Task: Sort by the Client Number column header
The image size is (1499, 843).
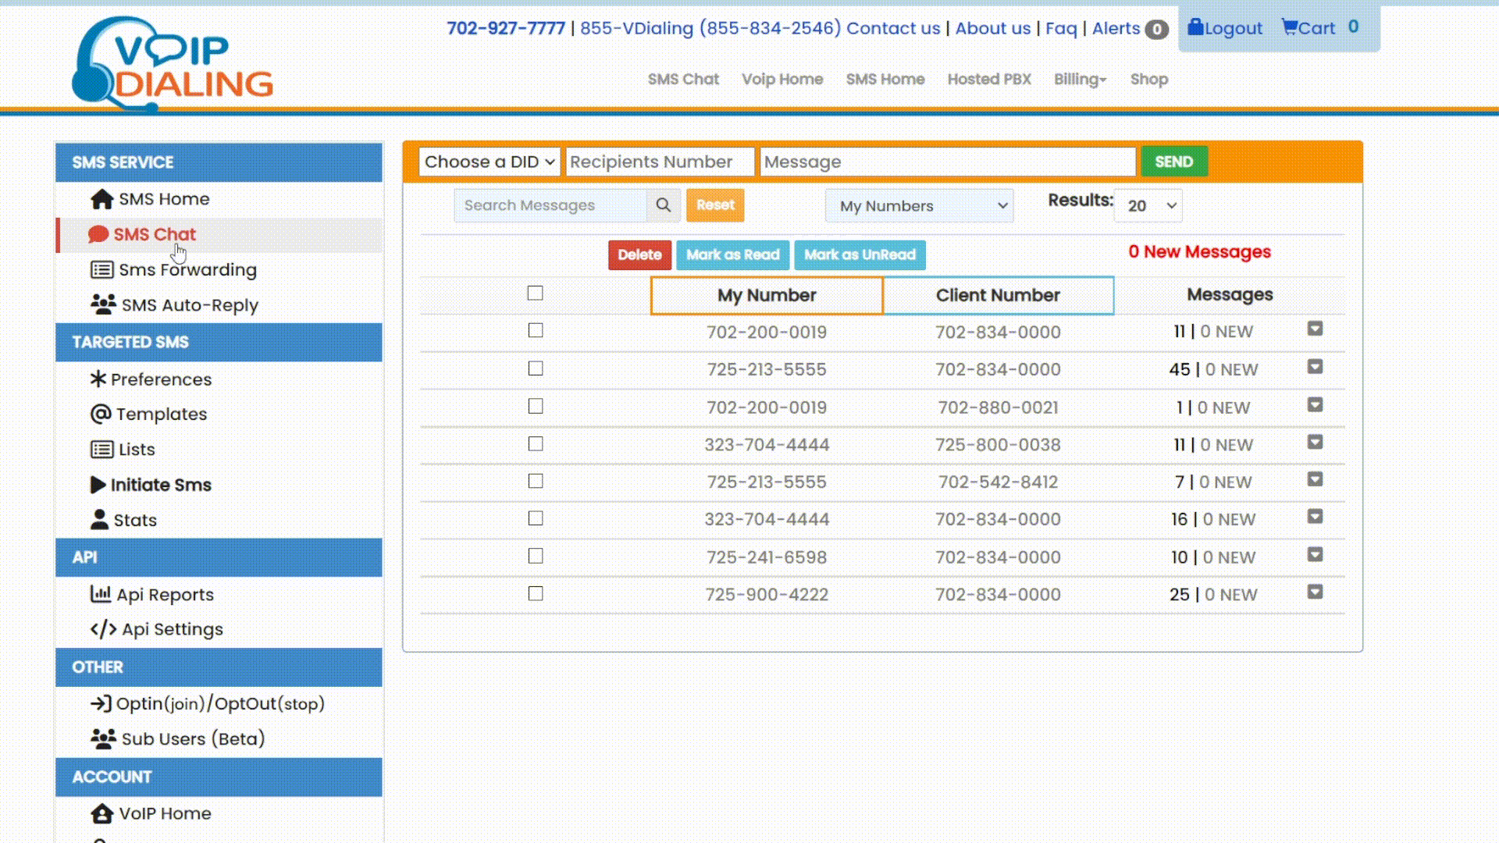Action: coord(999,296)
